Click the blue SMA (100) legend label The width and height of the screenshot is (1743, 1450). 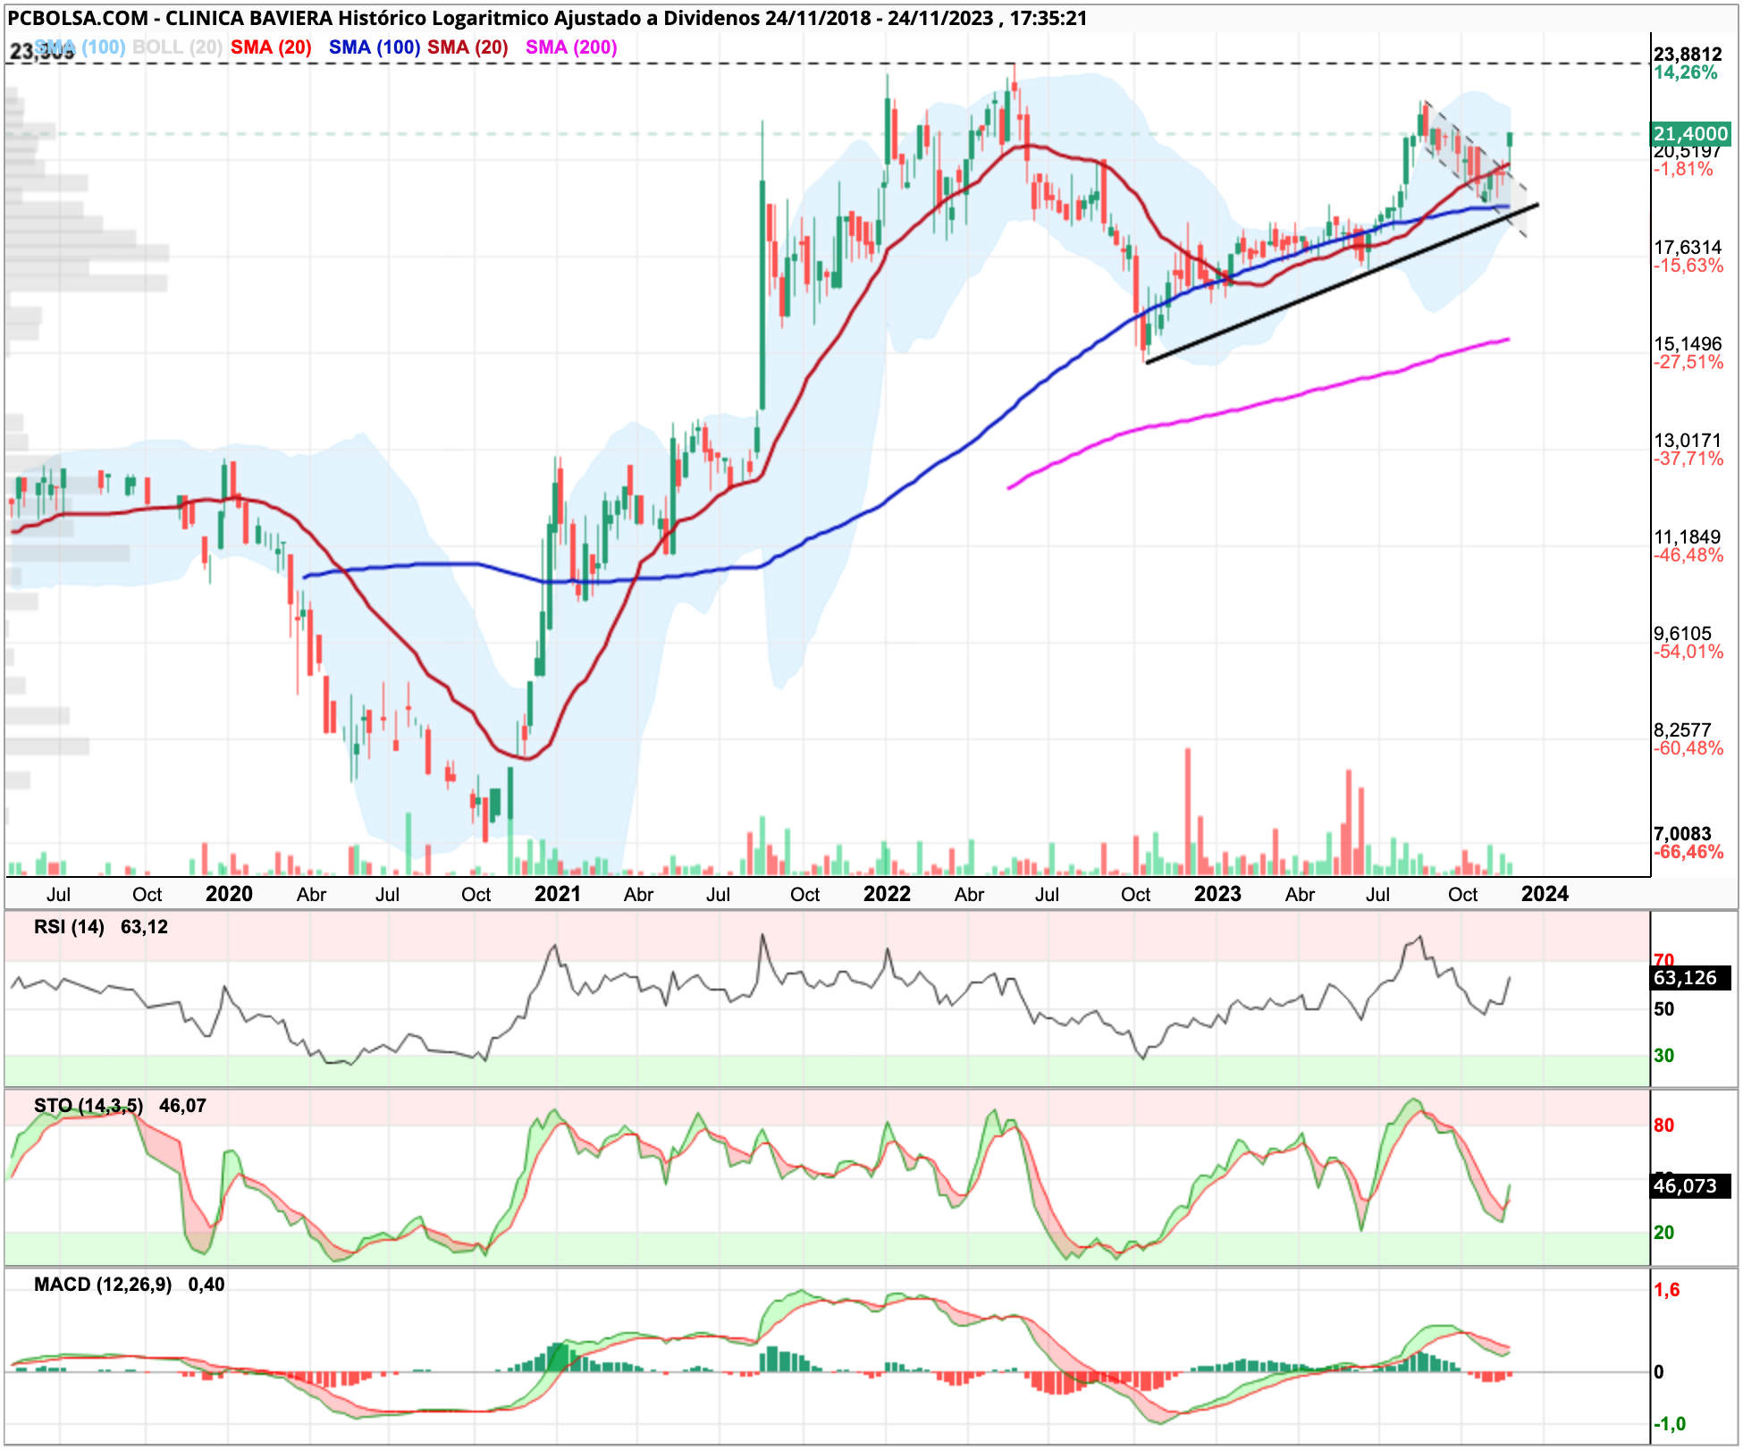[x=374, y=47]
